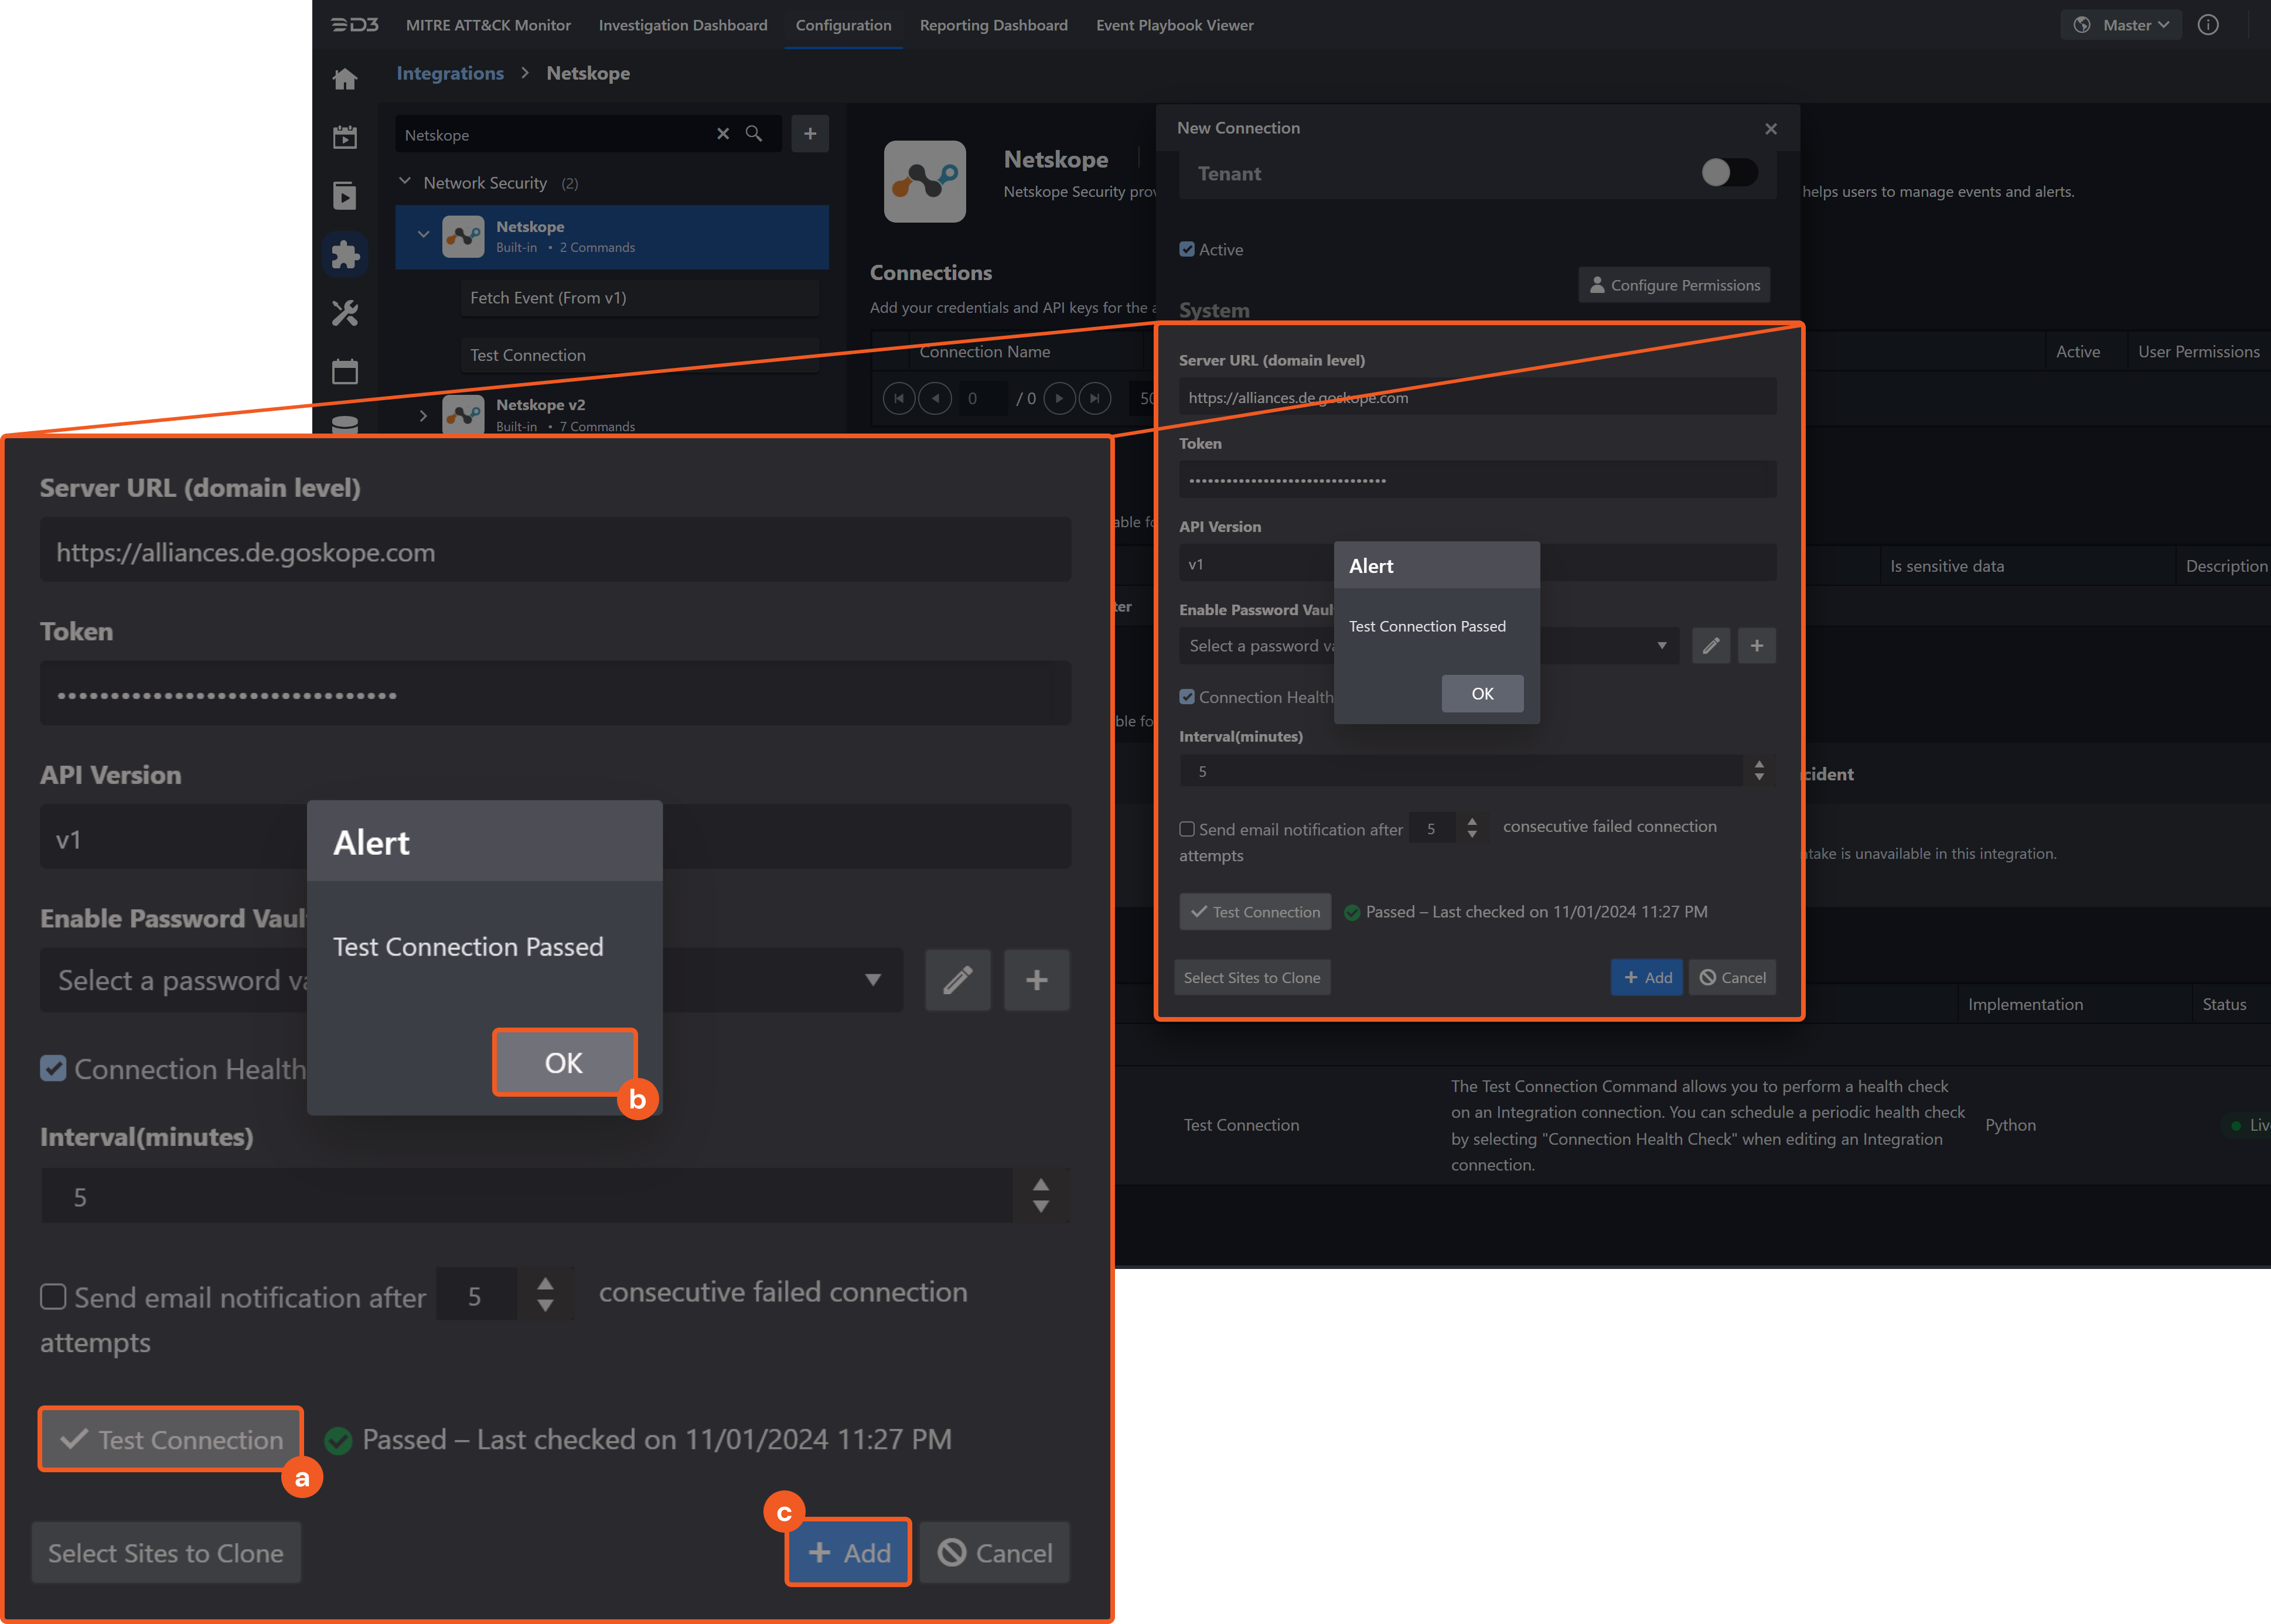The height and width of the screenshot is (1624, 2271).
Task: Click the Token field in enlarged callout
Action: click(x=555, y=694)
